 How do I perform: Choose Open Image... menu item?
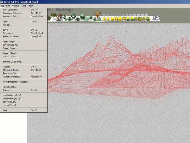(23, 41)
